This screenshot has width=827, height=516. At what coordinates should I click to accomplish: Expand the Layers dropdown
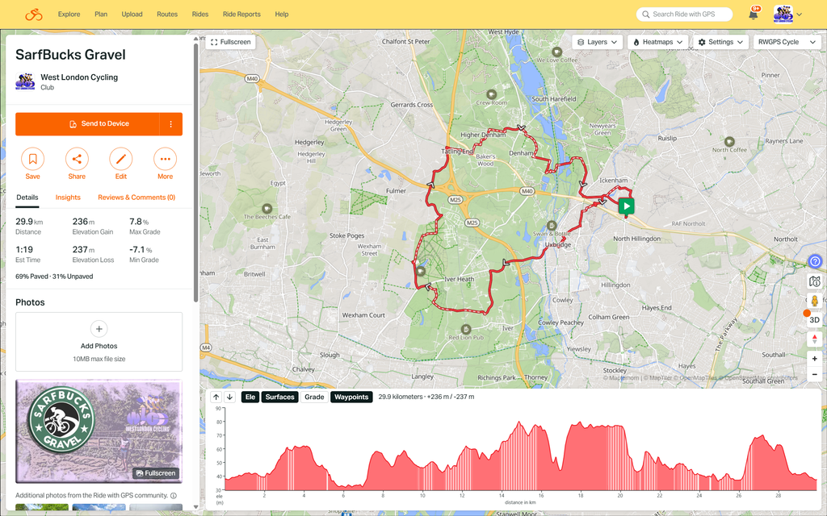(598, 42)
